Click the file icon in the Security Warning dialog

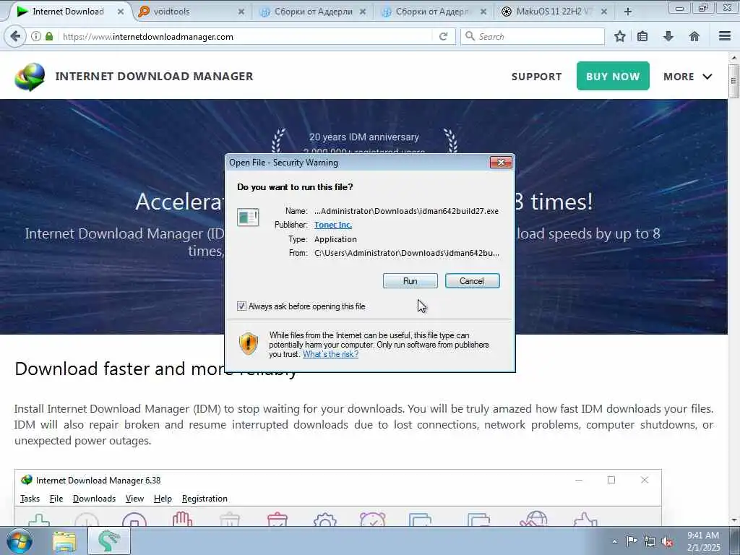[248, 217]
